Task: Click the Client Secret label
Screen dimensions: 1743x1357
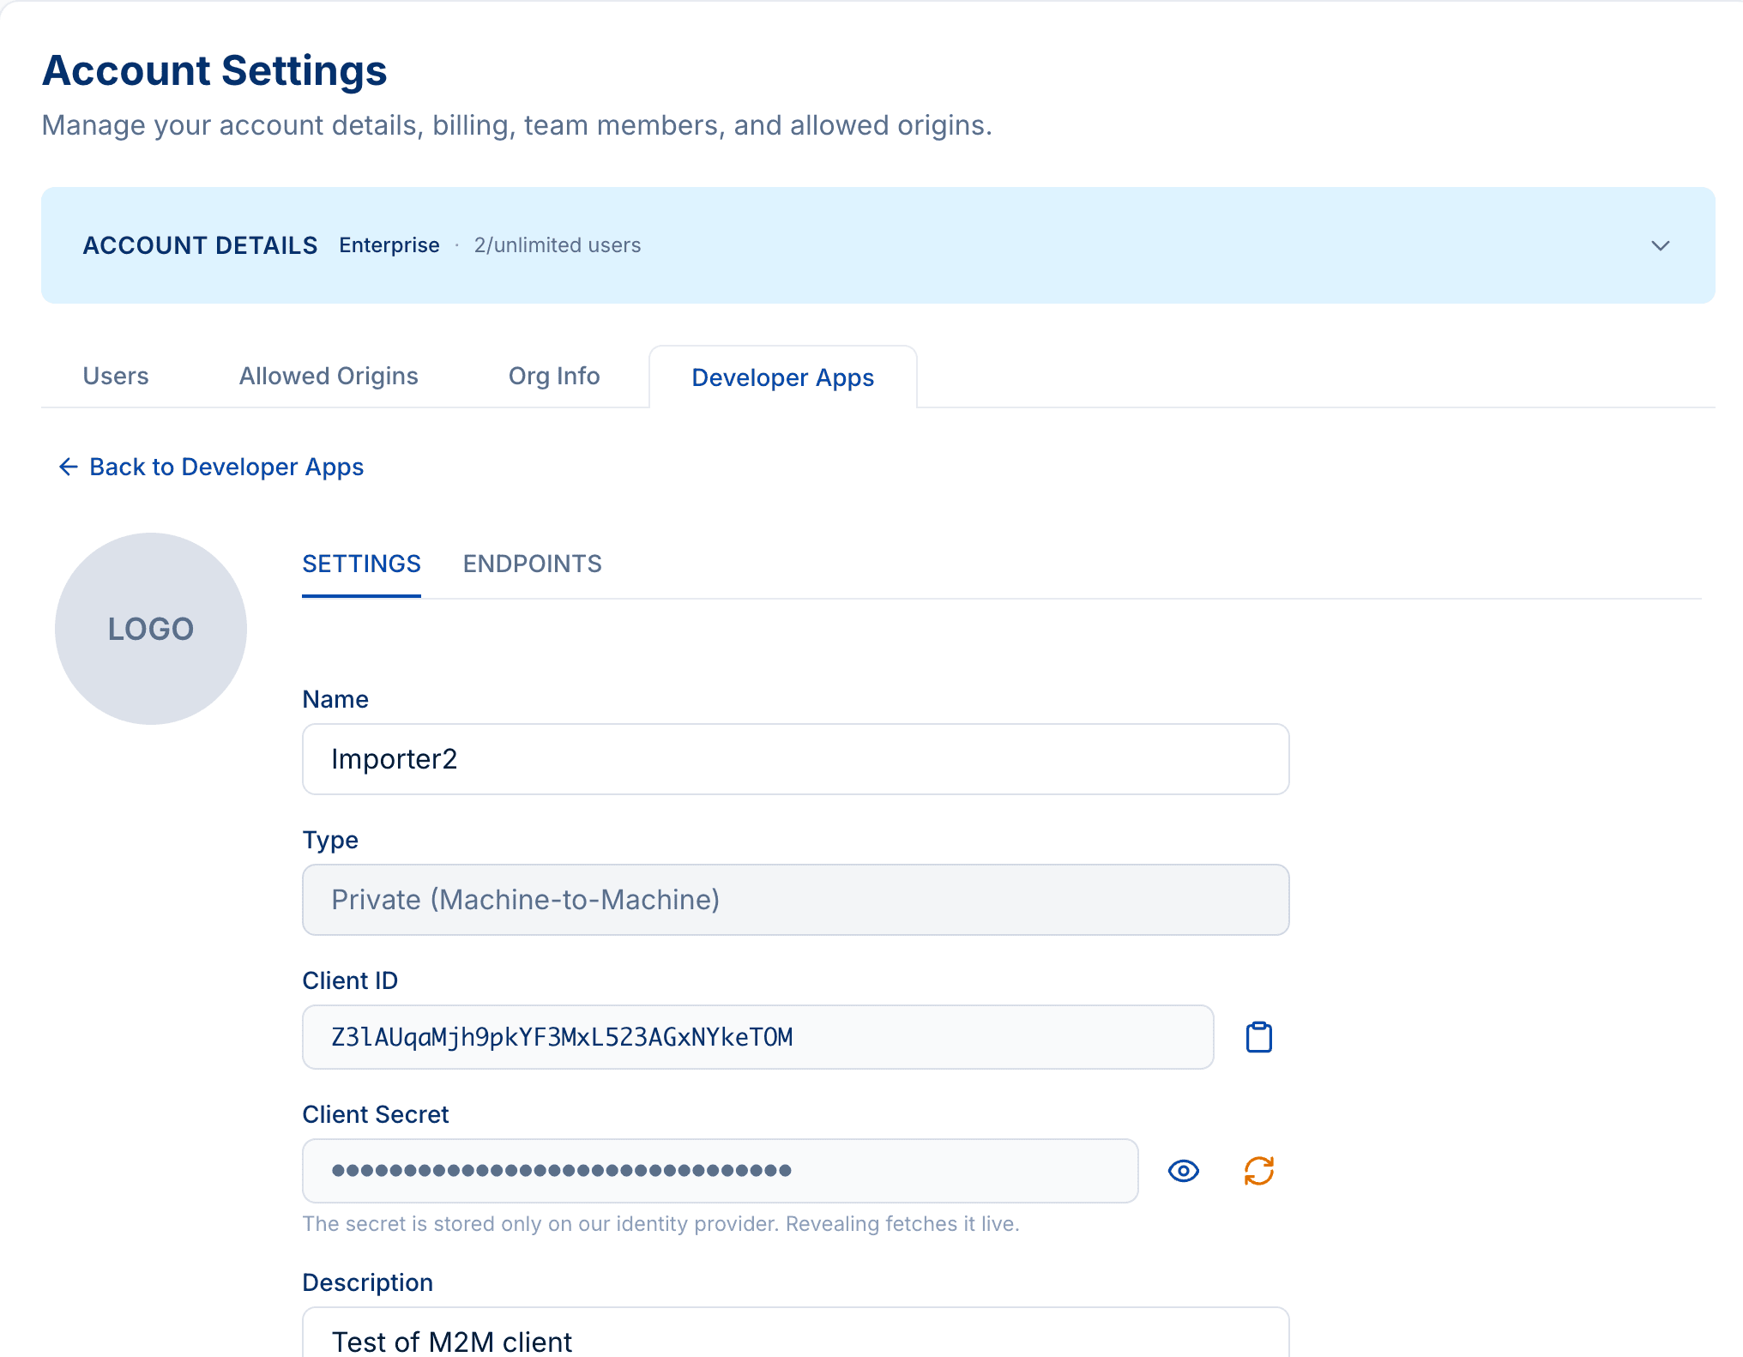Action: [376, 1114]
